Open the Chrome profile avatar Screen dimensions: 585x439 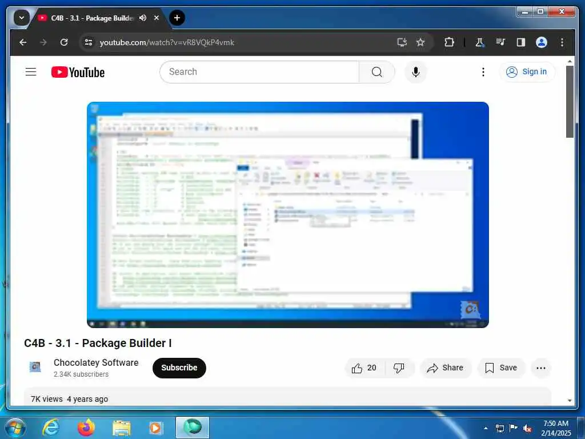pyautogui.click(x=542, y=42)
